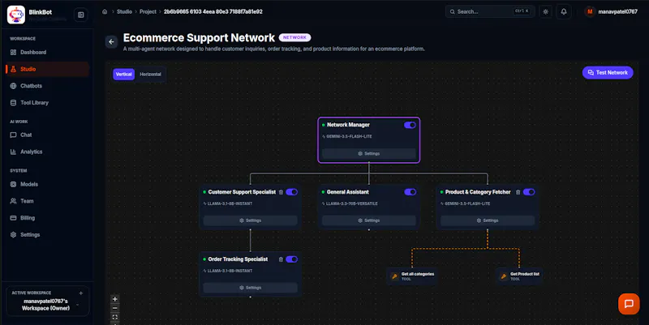Click the project ID breadcrumb
The height and width of the screenshot is (325, 649).
click(x=213, y=11)
